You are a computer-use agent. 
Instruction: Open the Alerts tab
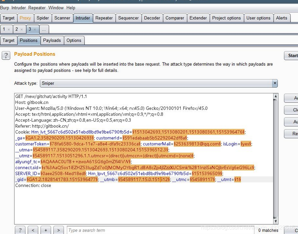[282, 18]
